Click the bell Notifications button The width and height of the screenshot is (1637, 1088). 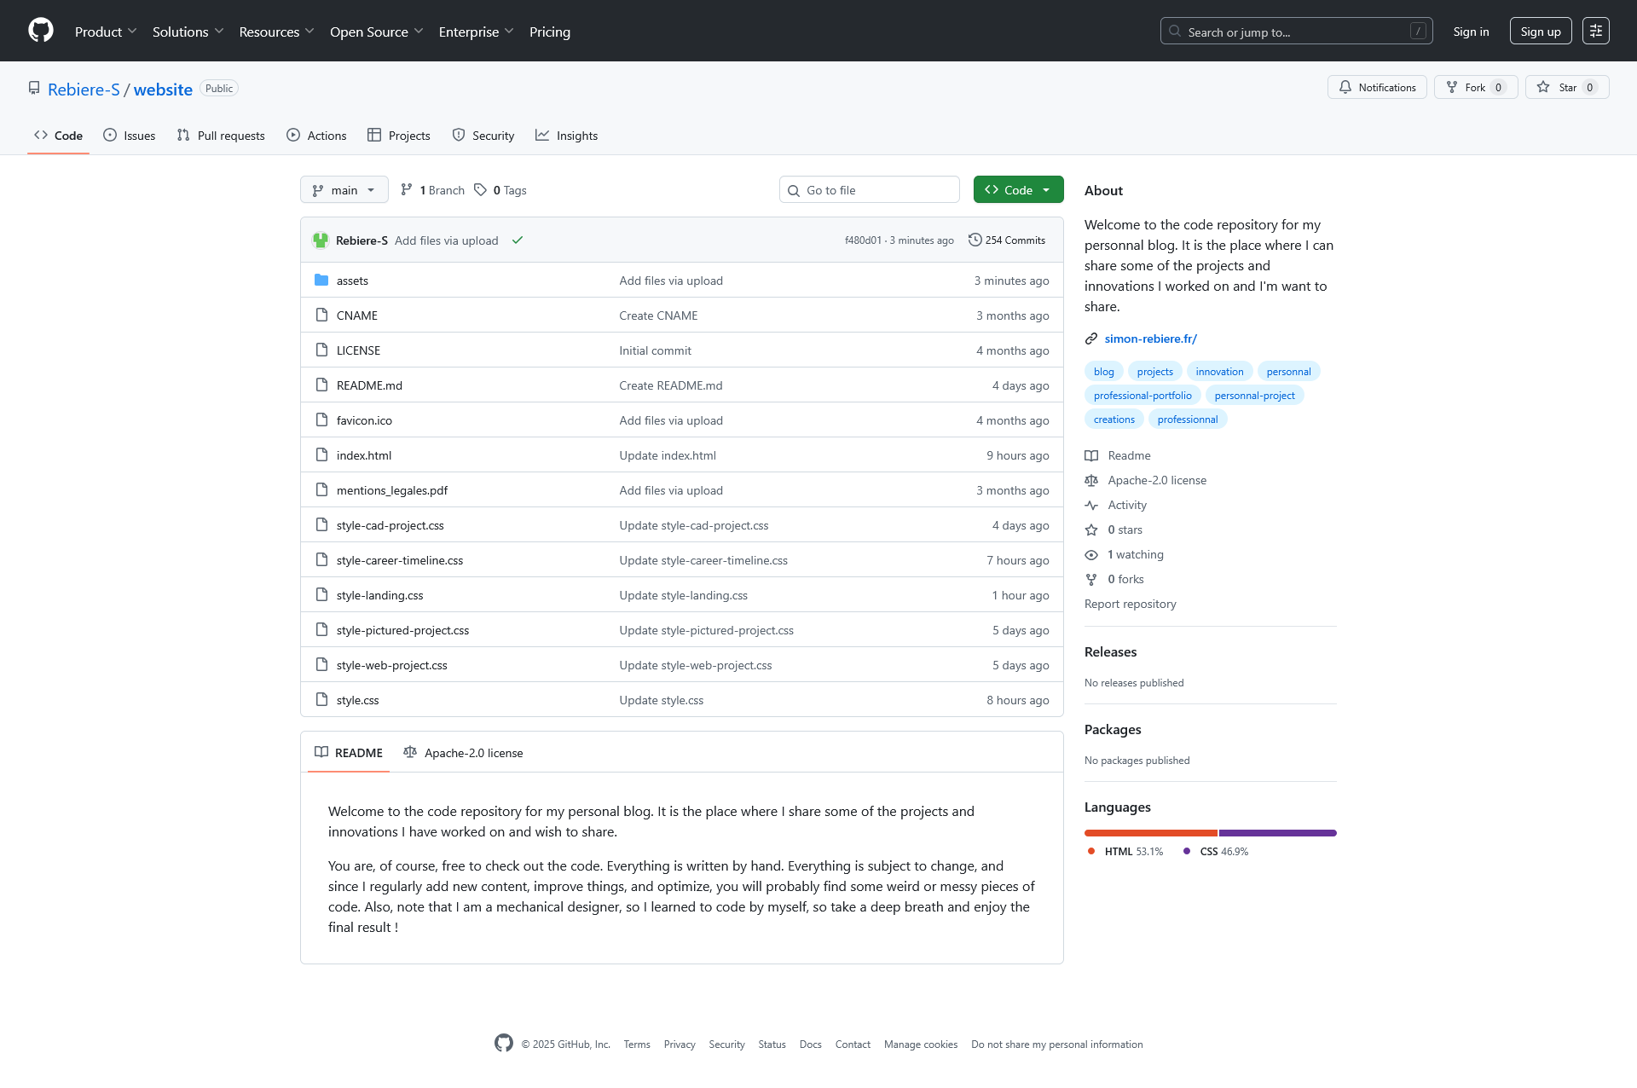[1376, 87]
